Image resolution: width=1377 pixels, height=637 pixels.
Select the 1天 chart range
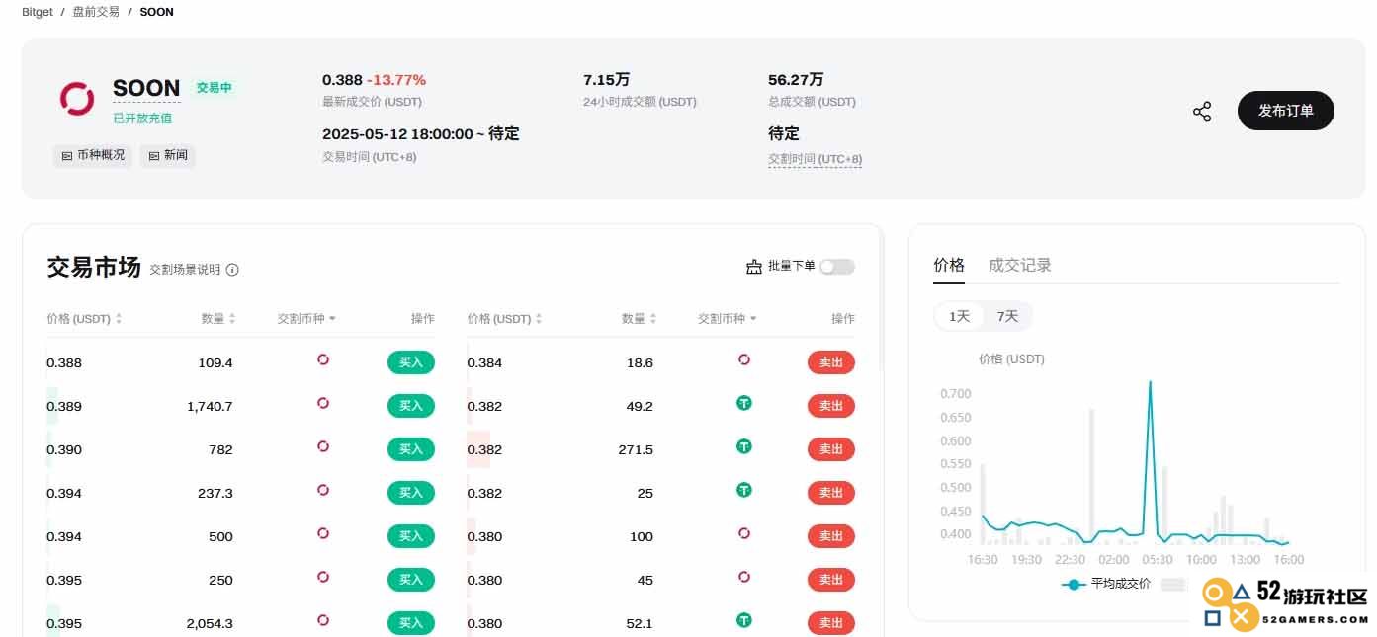point(960,316)
